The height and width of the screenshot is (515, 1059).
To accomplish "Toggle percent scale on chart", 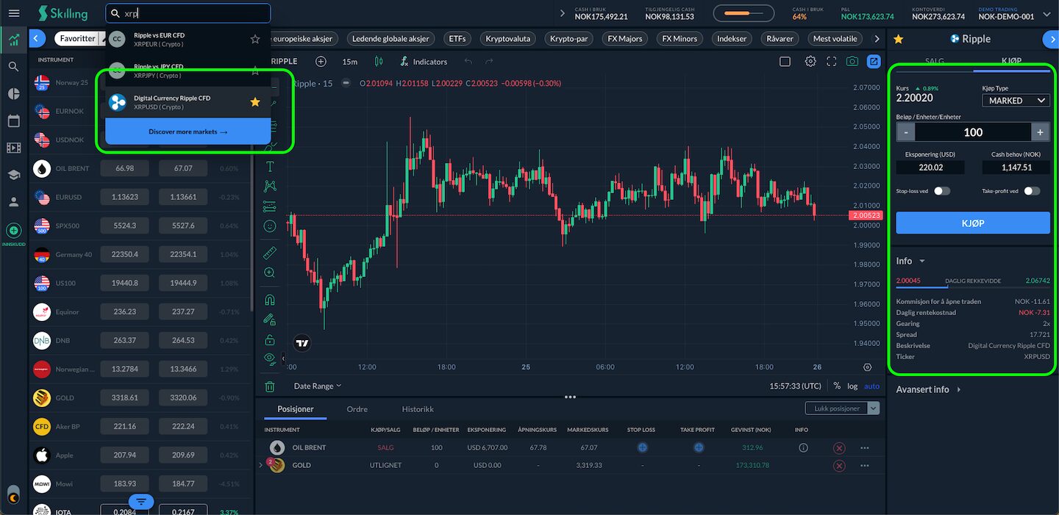I will click(837, 386).
